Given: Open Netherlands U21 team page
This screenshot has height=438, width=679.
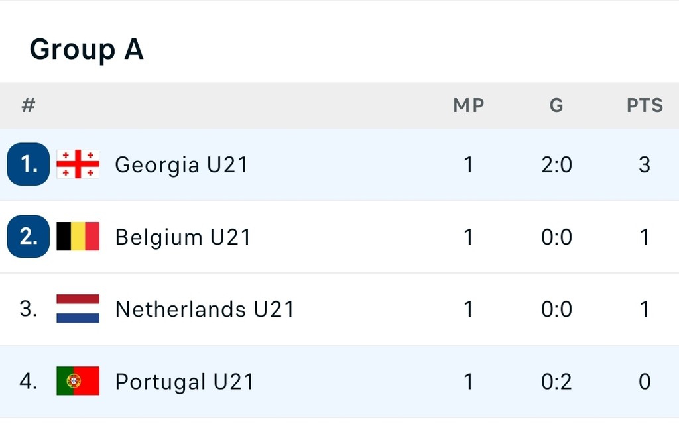Looking at the screenshot, I should [205, 309].
